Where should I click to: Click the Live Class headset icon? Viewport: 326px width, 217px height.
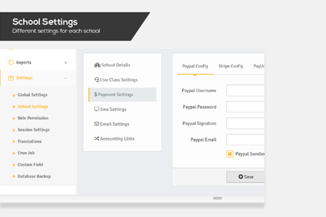pyautogui.click(x=96, y=80)
